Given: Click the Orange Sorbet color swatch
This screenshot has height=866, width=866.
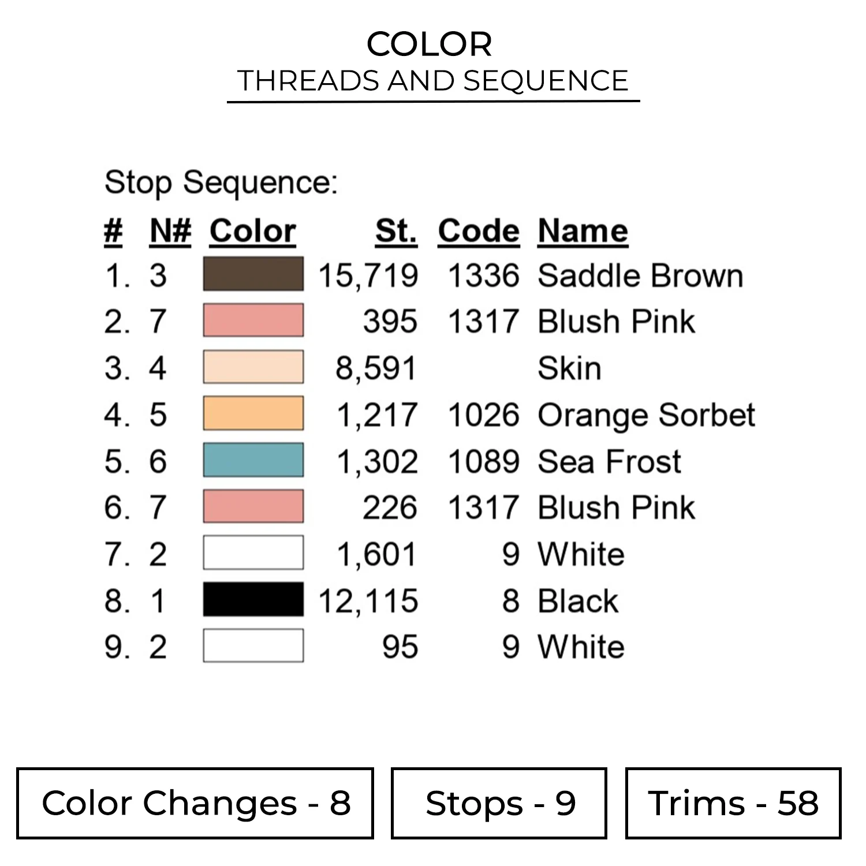Looking at the screenshot, I should pos(253,413).
